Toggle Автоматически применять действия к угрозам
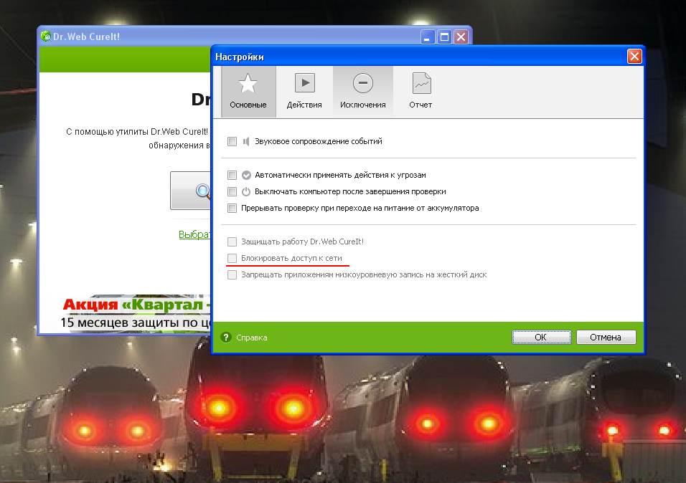The image size is (686, 483). click(x=232, y=176)
